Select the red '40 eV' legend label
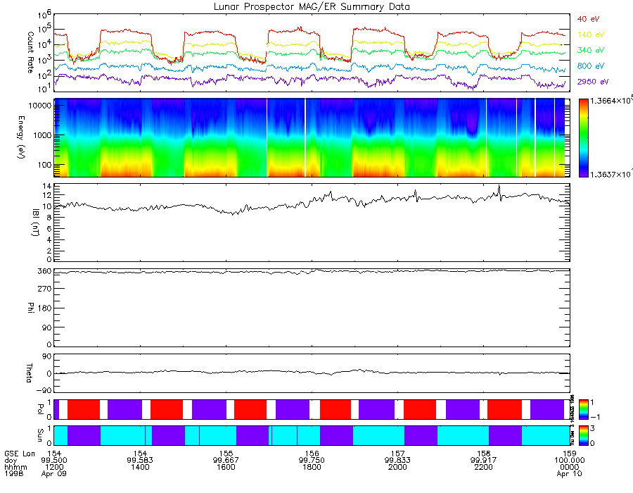This screenshot has width=633, height=493. [x=588, y=19]
